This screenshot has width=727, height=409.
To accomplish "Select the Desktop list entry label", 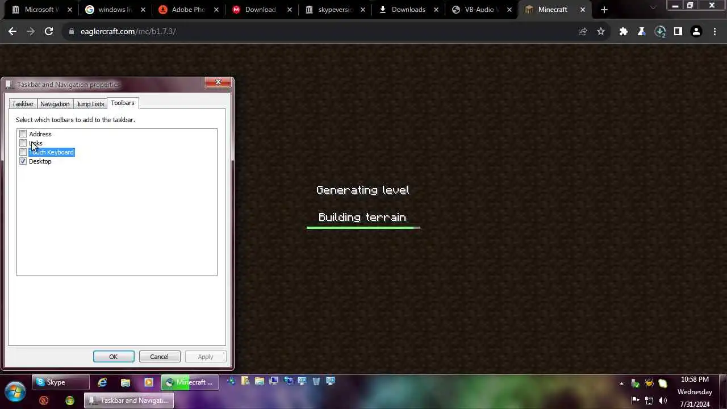I will [40, 161].
